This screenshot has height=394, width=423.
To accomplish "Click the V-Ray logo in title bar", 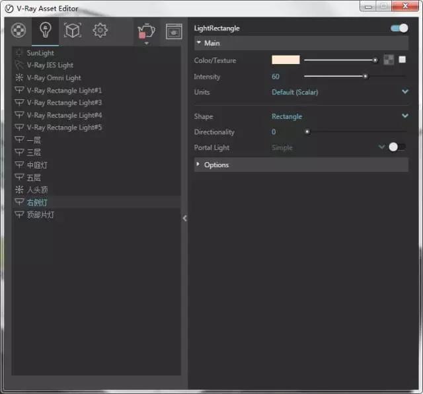I will click(x=9, y=9).
